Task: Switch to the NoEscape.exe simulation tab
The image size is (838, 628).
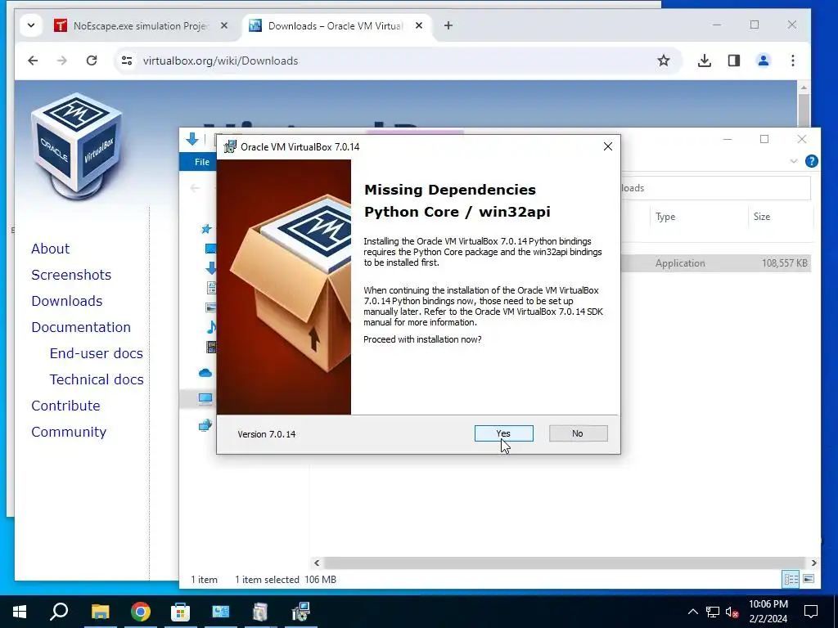Action: 142,25
